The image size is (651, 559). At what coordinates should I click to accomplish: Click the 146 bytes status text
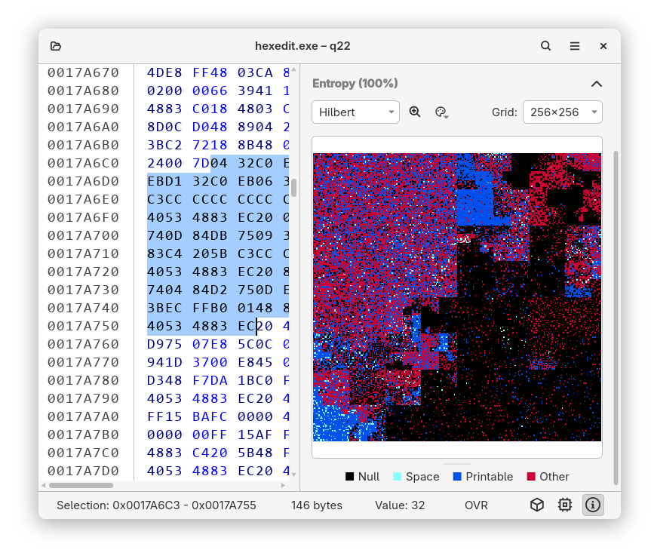pos(317,505)
